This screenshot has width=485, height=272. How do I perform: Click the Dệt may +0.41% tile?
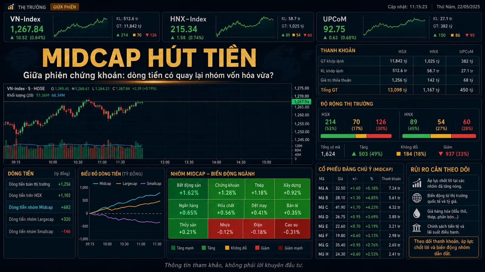[x=259, y=209]
